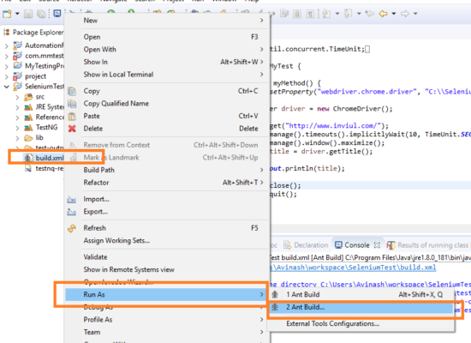This screenshot has width=471, height=343.
Task: Click the build.xml path link in the console
Action: click(x=353, y=268)
